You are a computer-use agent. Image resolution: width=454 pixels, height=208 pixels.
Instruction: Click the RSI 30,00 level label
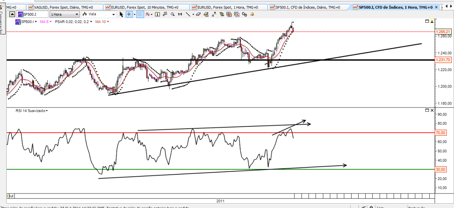(440, 169)
